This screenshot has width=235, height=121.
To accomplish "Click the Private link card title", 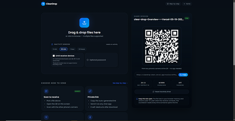I will [x=93, y=97].
